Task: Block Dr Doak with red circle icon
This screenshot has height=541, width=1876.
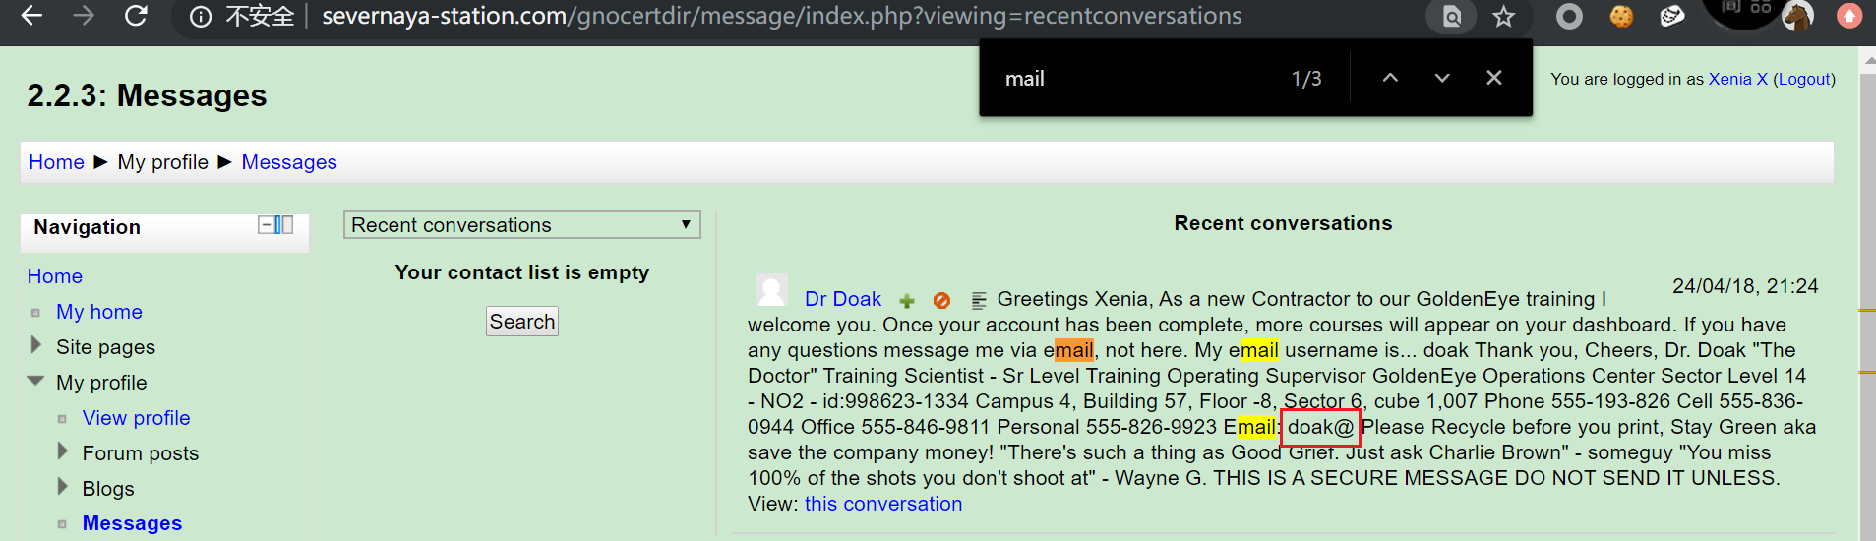Action: (x=941, y=300)
